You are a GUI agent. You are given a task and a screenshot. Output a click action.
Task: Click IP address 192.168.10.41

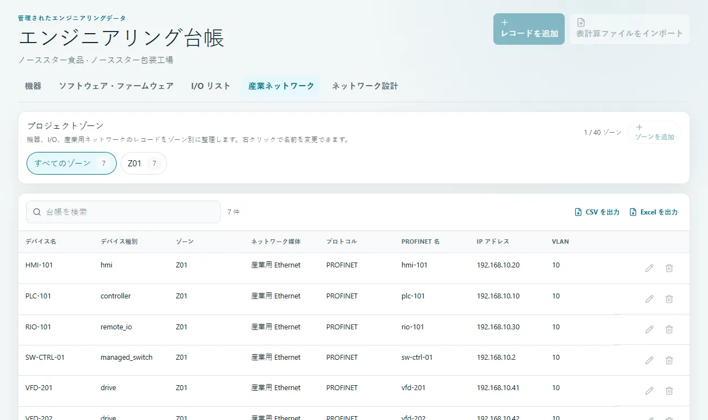point(498,388)
